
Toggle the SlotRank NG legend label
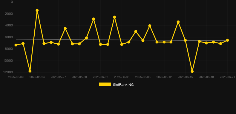click(x=123, y=85)
